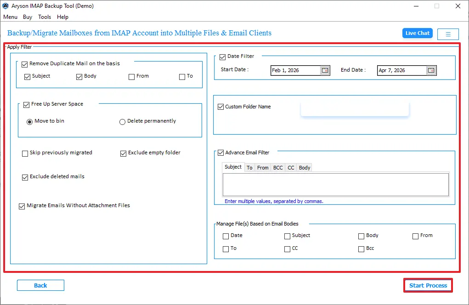Toggle Remove Duplicate Mail on the basis checkbox
The image size is (469, 305).
point(24,64)
